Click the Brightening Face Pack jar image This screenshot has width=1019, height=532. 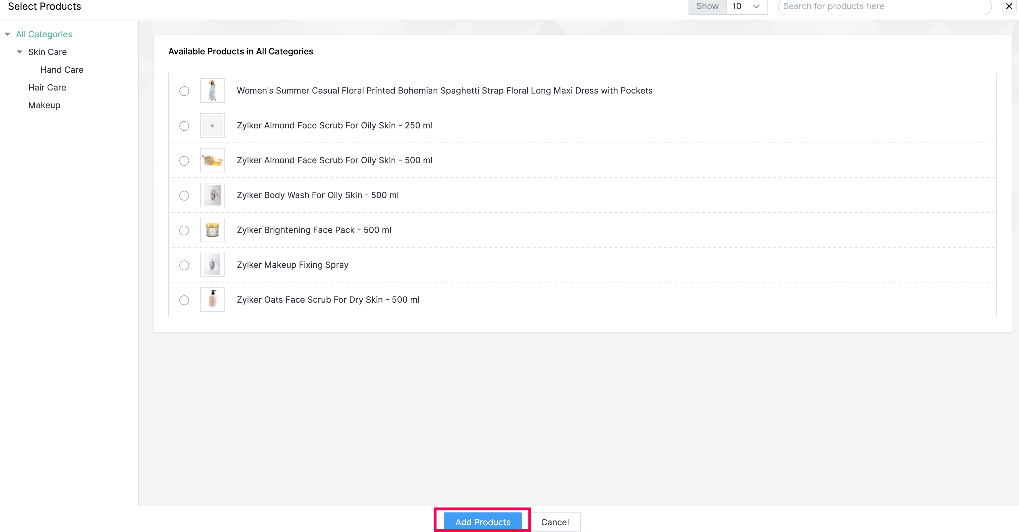[212, 230]
